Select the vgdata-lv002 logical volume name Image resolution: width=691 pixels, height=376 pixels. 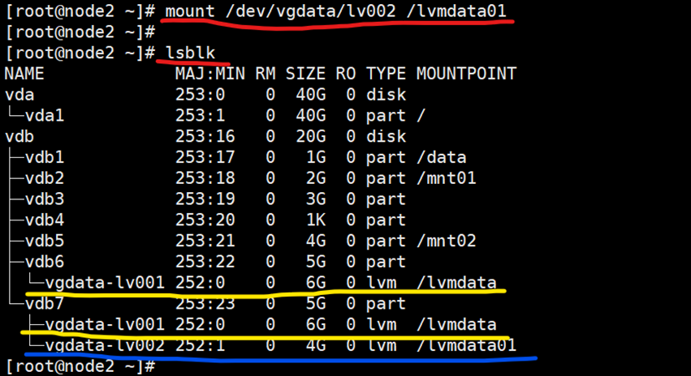pos(106,346)
